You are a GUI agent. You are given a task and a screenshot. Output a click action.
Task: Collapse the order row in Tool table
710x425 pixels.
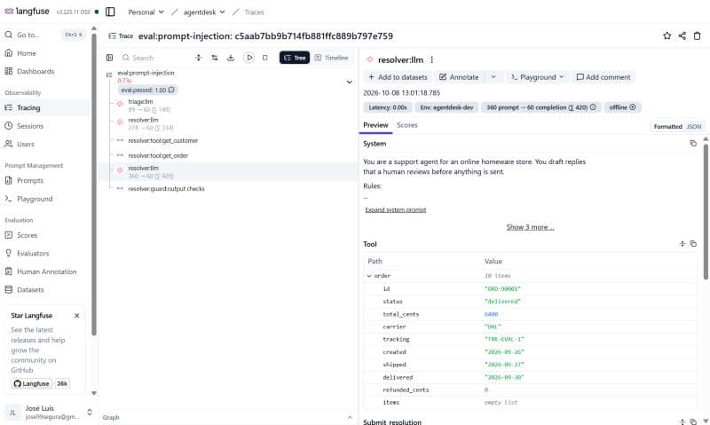click(x=369, y=276)
